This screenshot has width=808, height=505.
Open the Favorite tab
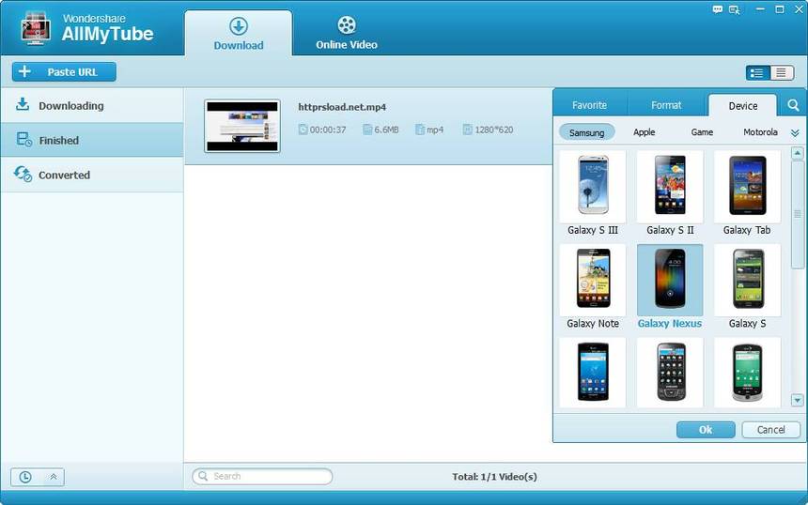click(x=589, y=105)
